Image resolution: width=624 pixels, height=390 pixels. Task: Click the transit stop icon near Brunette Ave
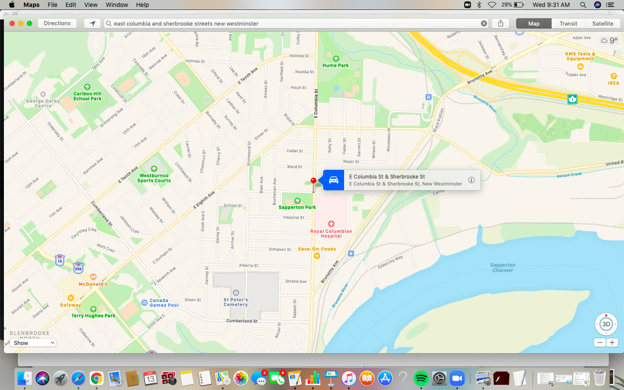click(x=351, y=253)
